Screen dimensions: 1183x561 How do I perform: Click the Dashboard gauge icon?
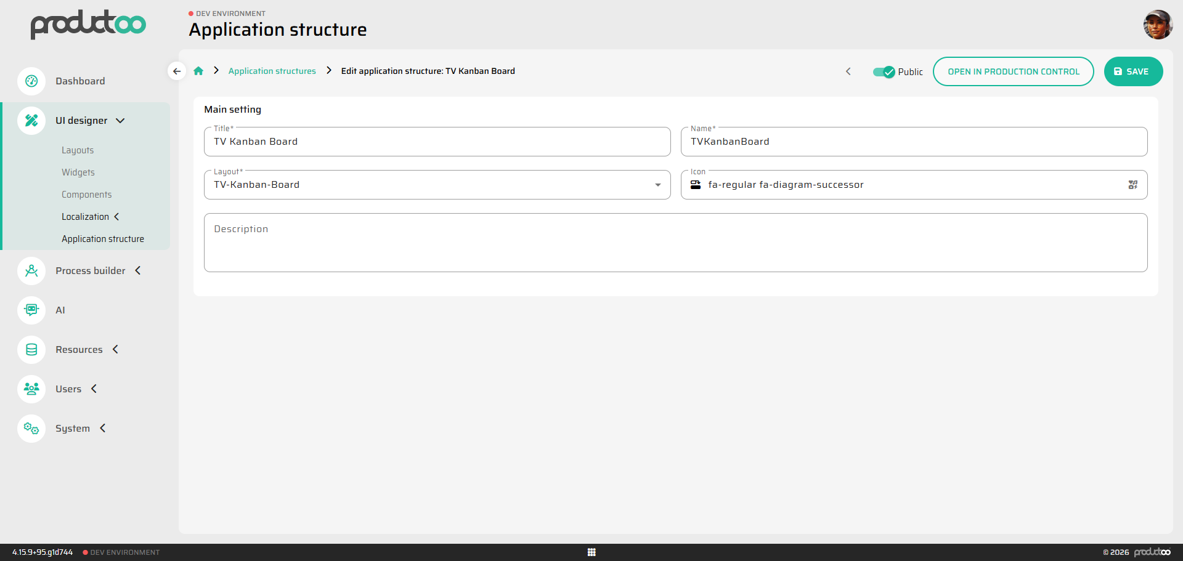pyautogui.click(x=31, y=81)
